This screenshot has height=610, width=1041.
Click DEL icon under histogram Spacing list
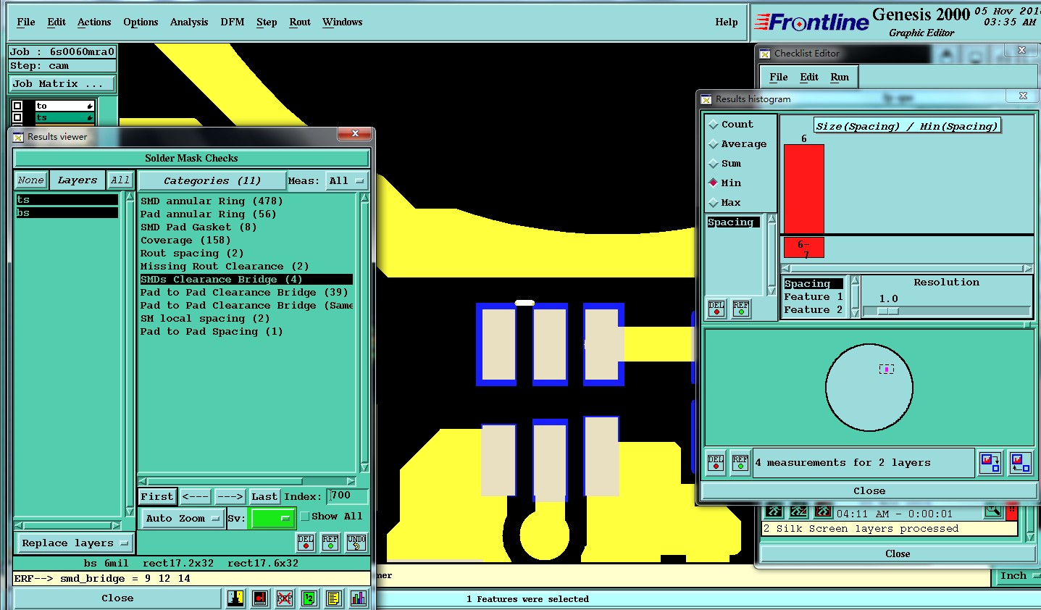(716, 309)
